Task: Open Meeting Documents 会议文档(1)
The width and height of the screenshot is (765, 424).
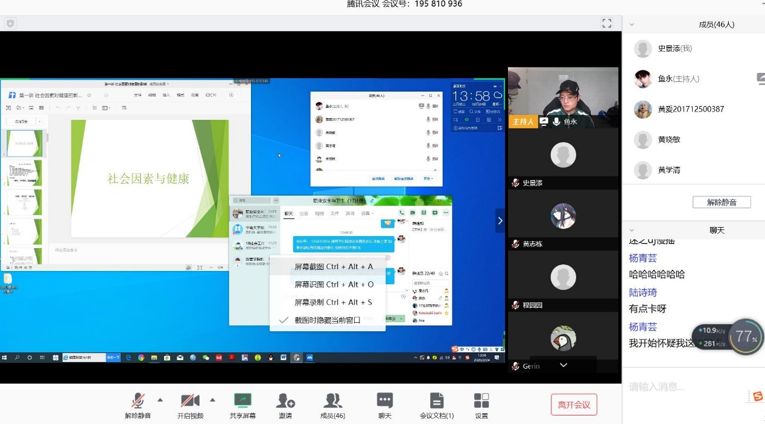Action: pos(437,406)
